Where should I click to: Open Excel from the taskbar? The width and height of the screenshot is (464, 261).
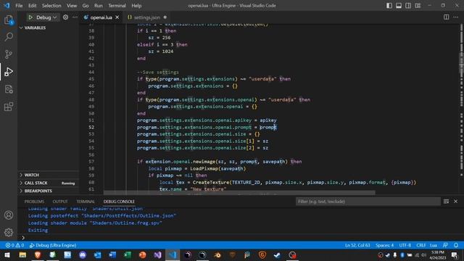pyautogui.click(x=128, y=255)
